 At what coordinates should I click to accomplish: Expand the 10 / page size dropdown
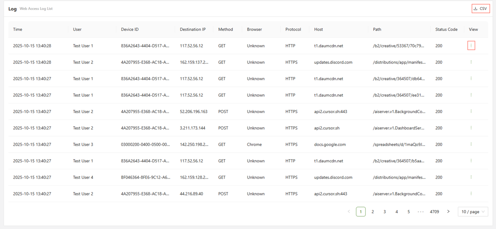click(x=473, y=212)
